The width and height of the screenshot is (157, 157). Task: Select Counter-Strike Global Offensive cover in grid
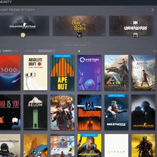point(143,112)
